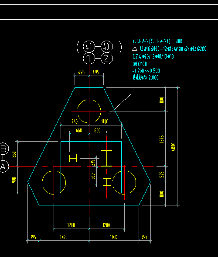Select the 600 dimension value
The image size is (218, 257).
click(x=97, y=130)
